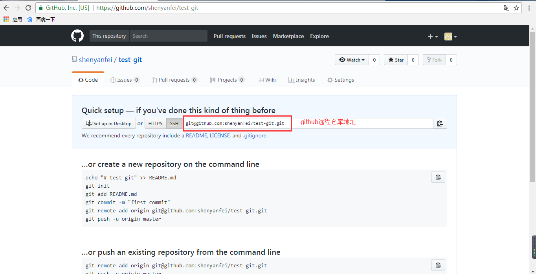Image resolution: width=536 pixels, height=274 pixels.
Task: Select the HTTPS protocol option
Action: [155, 123]
